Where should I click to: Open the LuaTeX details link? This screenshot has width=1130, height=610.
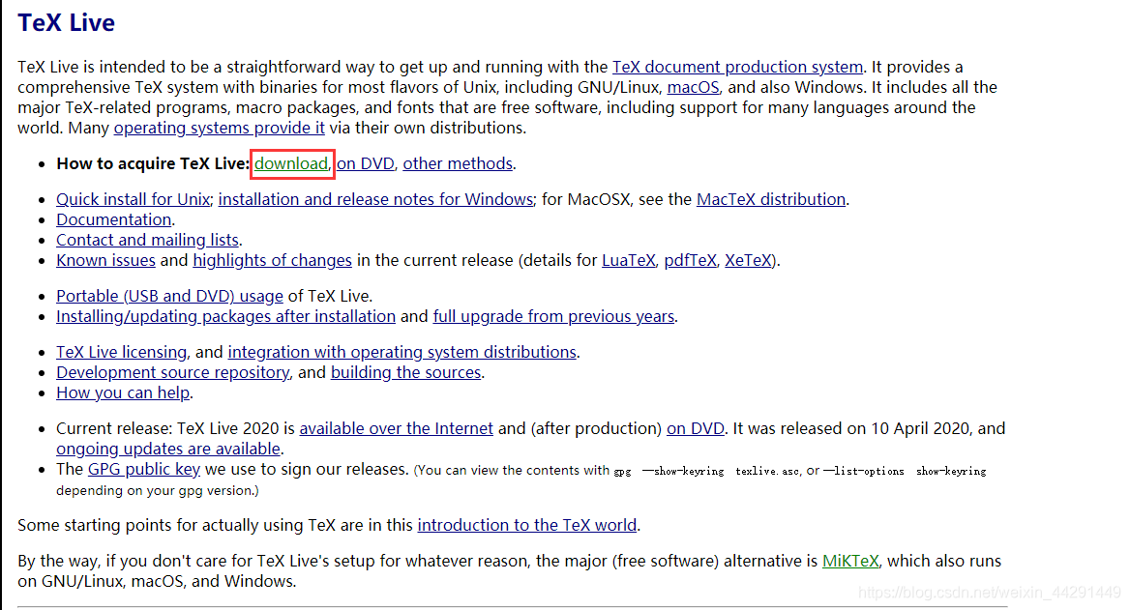[x=629, y=260]
